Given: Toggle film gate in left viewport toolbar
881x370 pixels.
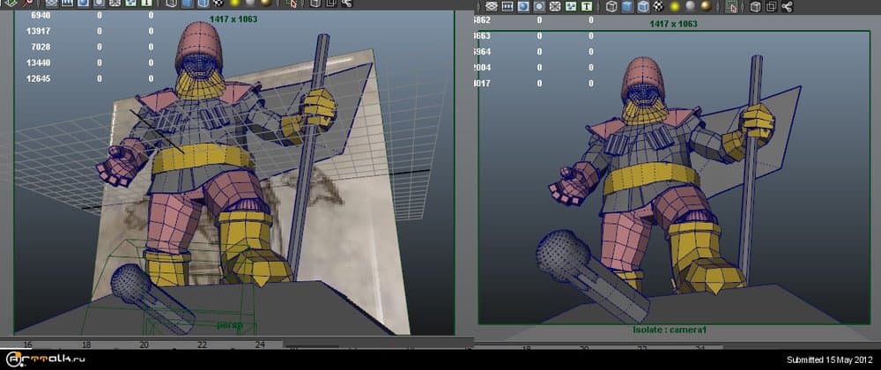Looking at the screenshot, I should pyautogui.click(x=67, y=4).
